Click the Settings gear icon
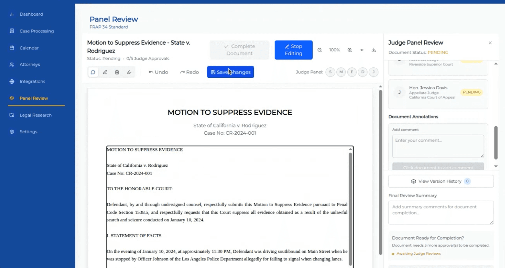This screenshot has height=268, width=505. click(x=12, y=132)
